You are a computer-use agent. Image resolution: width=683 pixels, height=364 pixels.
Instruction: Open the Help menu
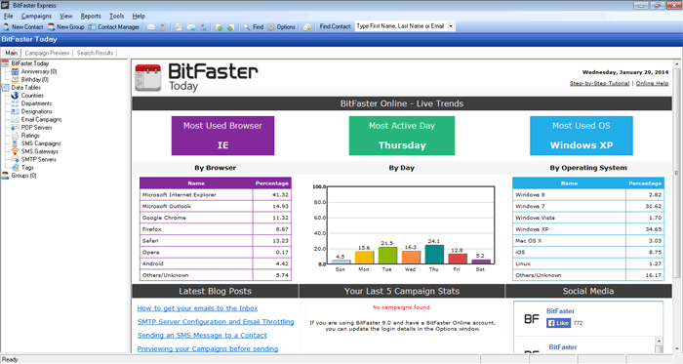pos(139,17)
